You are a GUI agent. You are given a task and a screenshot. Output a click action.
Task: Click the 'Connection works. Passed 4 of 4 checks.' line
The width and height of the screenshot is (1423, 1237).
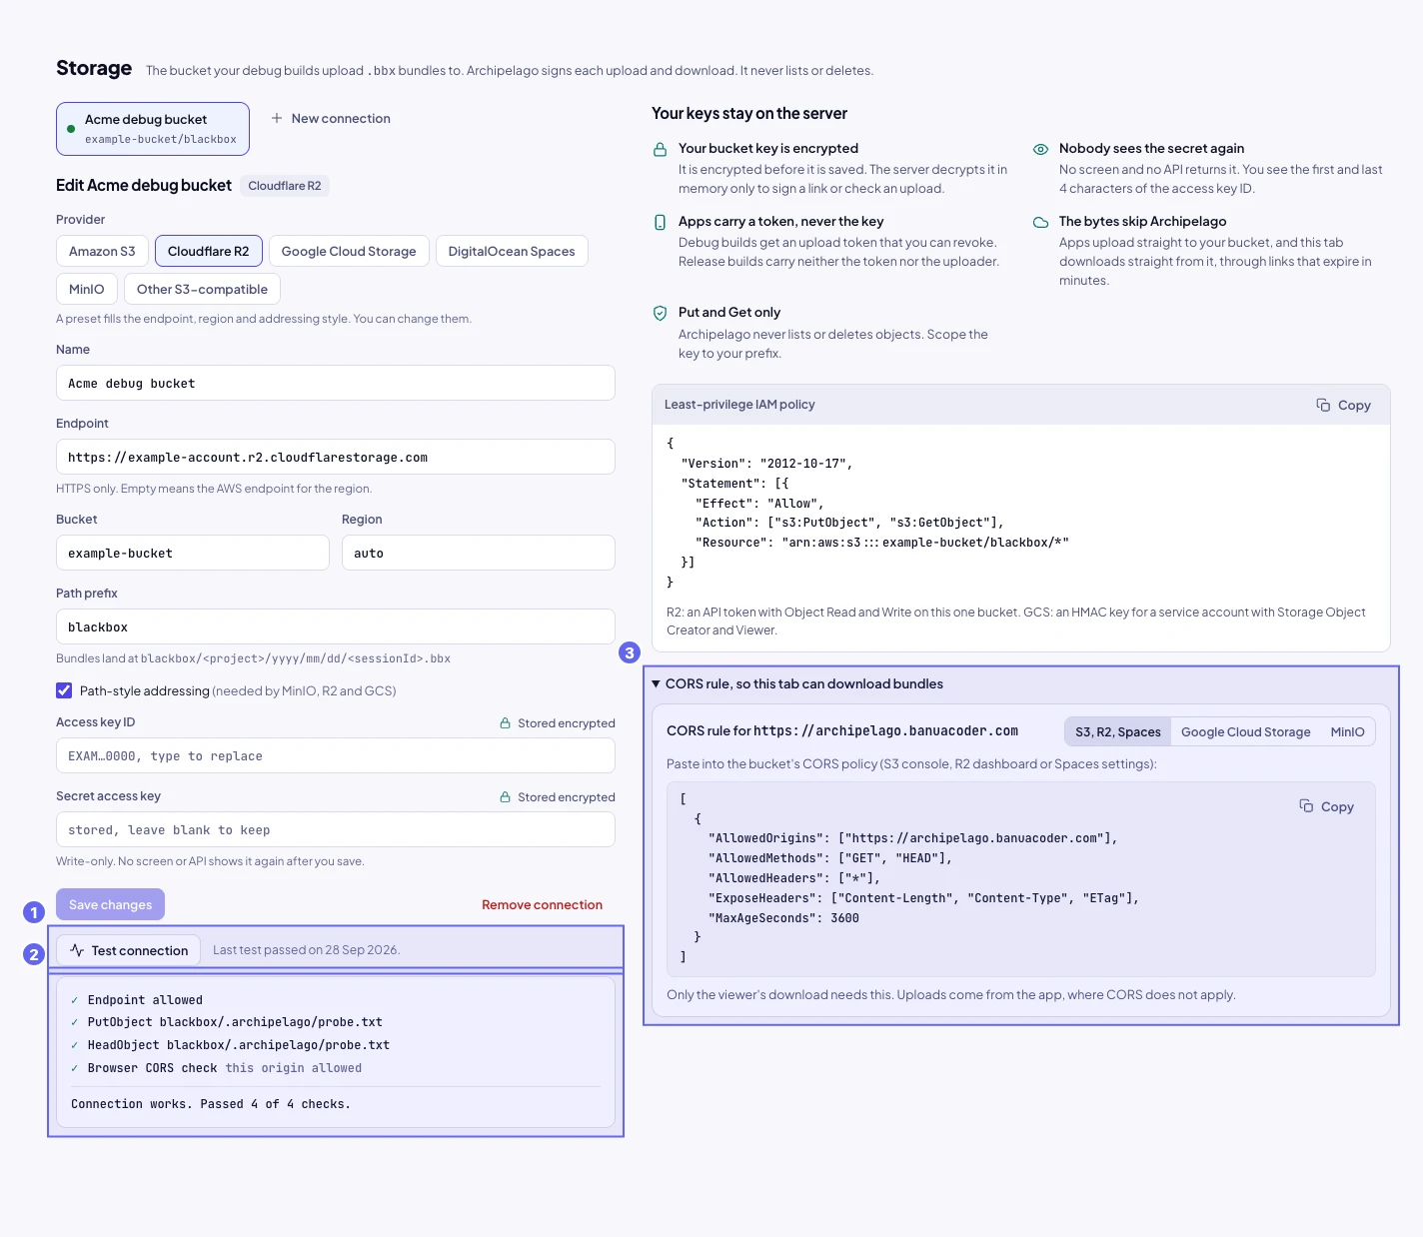tap(211, 1104)
